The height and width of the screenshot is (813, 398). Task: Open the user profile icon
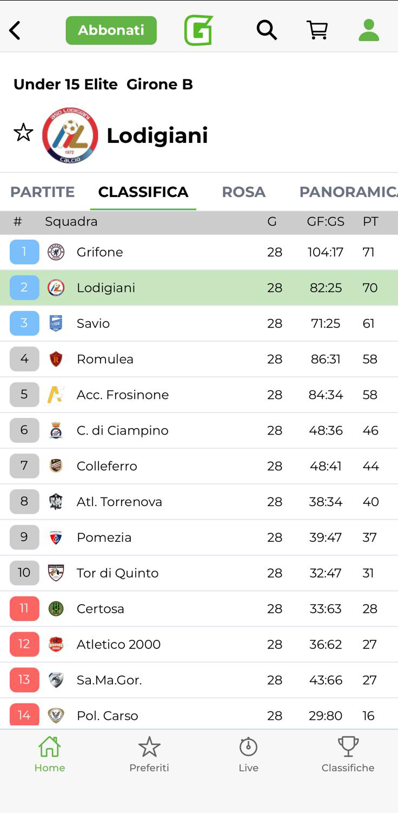369,30
